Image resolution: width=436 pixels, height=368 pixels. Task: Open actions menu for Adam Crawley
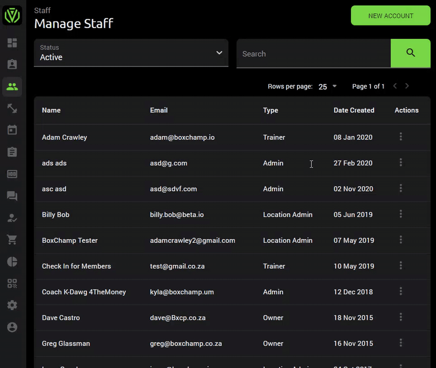(401, 136)
